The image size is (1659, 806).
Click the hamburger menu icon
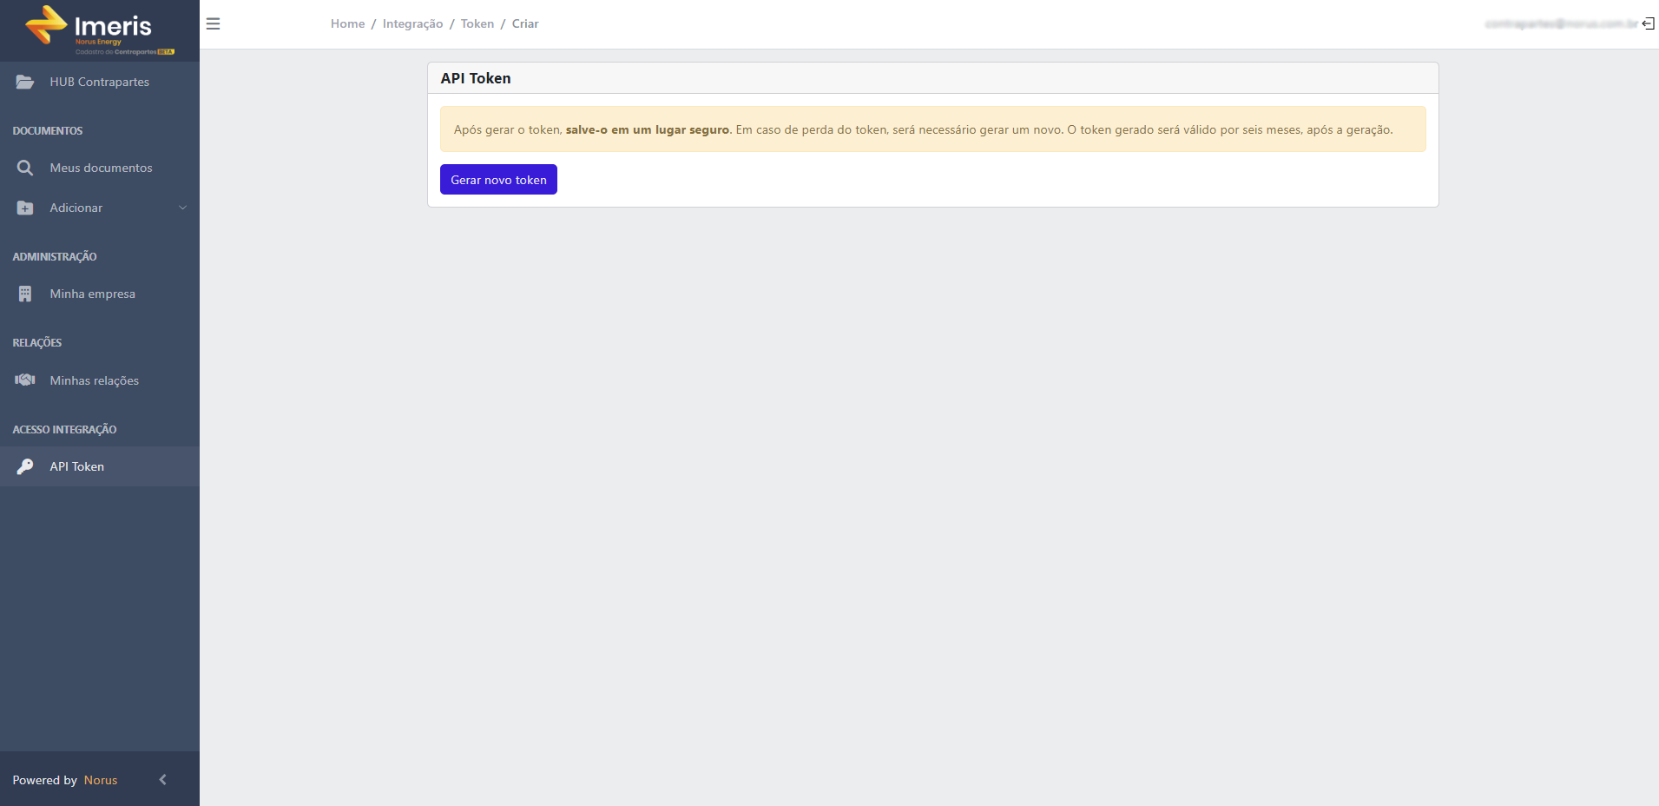(x=213, y=24)
